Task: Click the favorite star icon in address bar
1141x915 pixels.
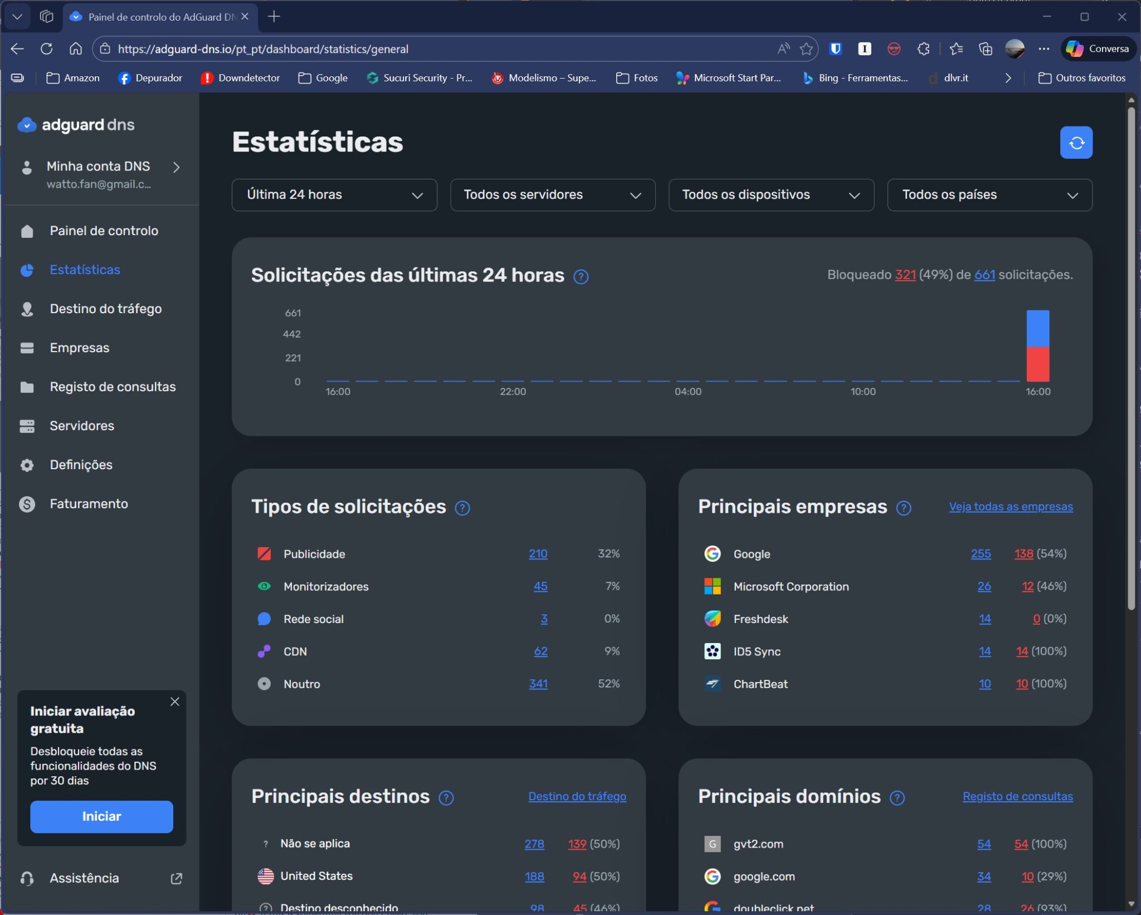Action: (x=806, y=49)
